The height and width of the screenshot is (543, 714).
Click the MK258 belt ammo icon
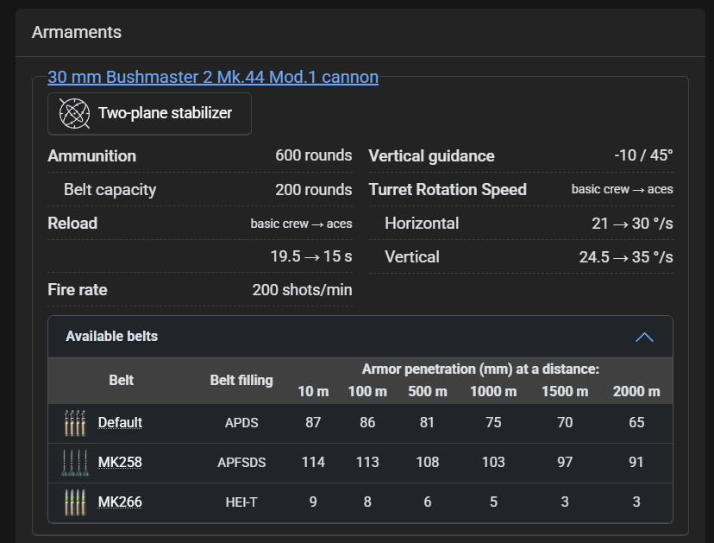75,463
